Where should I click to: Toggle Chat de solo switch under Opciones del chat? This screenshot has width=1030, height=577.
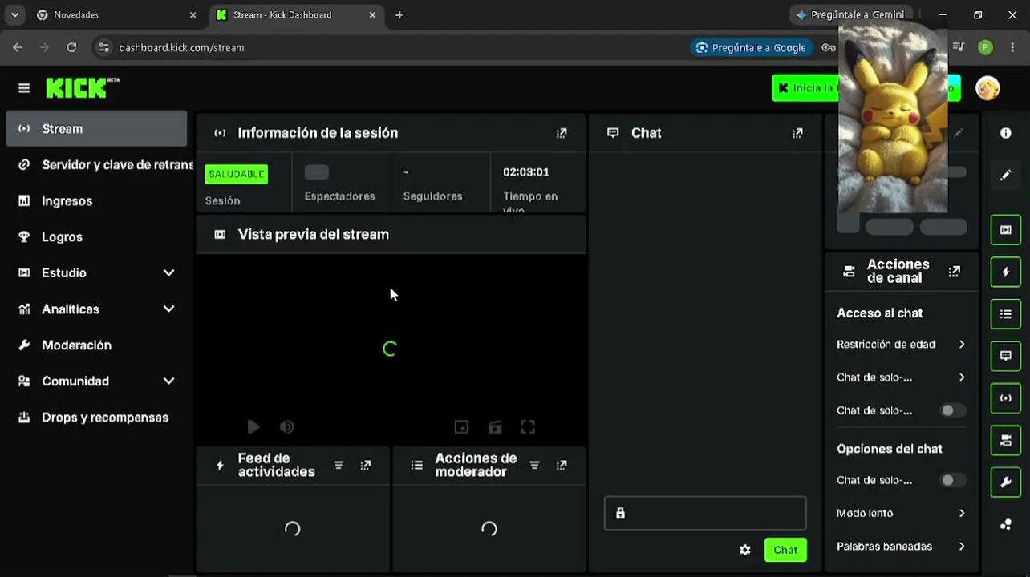[952, 480]
